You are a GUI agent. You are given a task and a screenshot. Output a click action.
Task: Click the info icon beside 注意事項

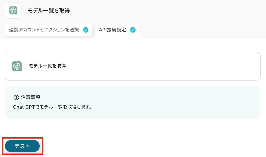tap(16, 97)
